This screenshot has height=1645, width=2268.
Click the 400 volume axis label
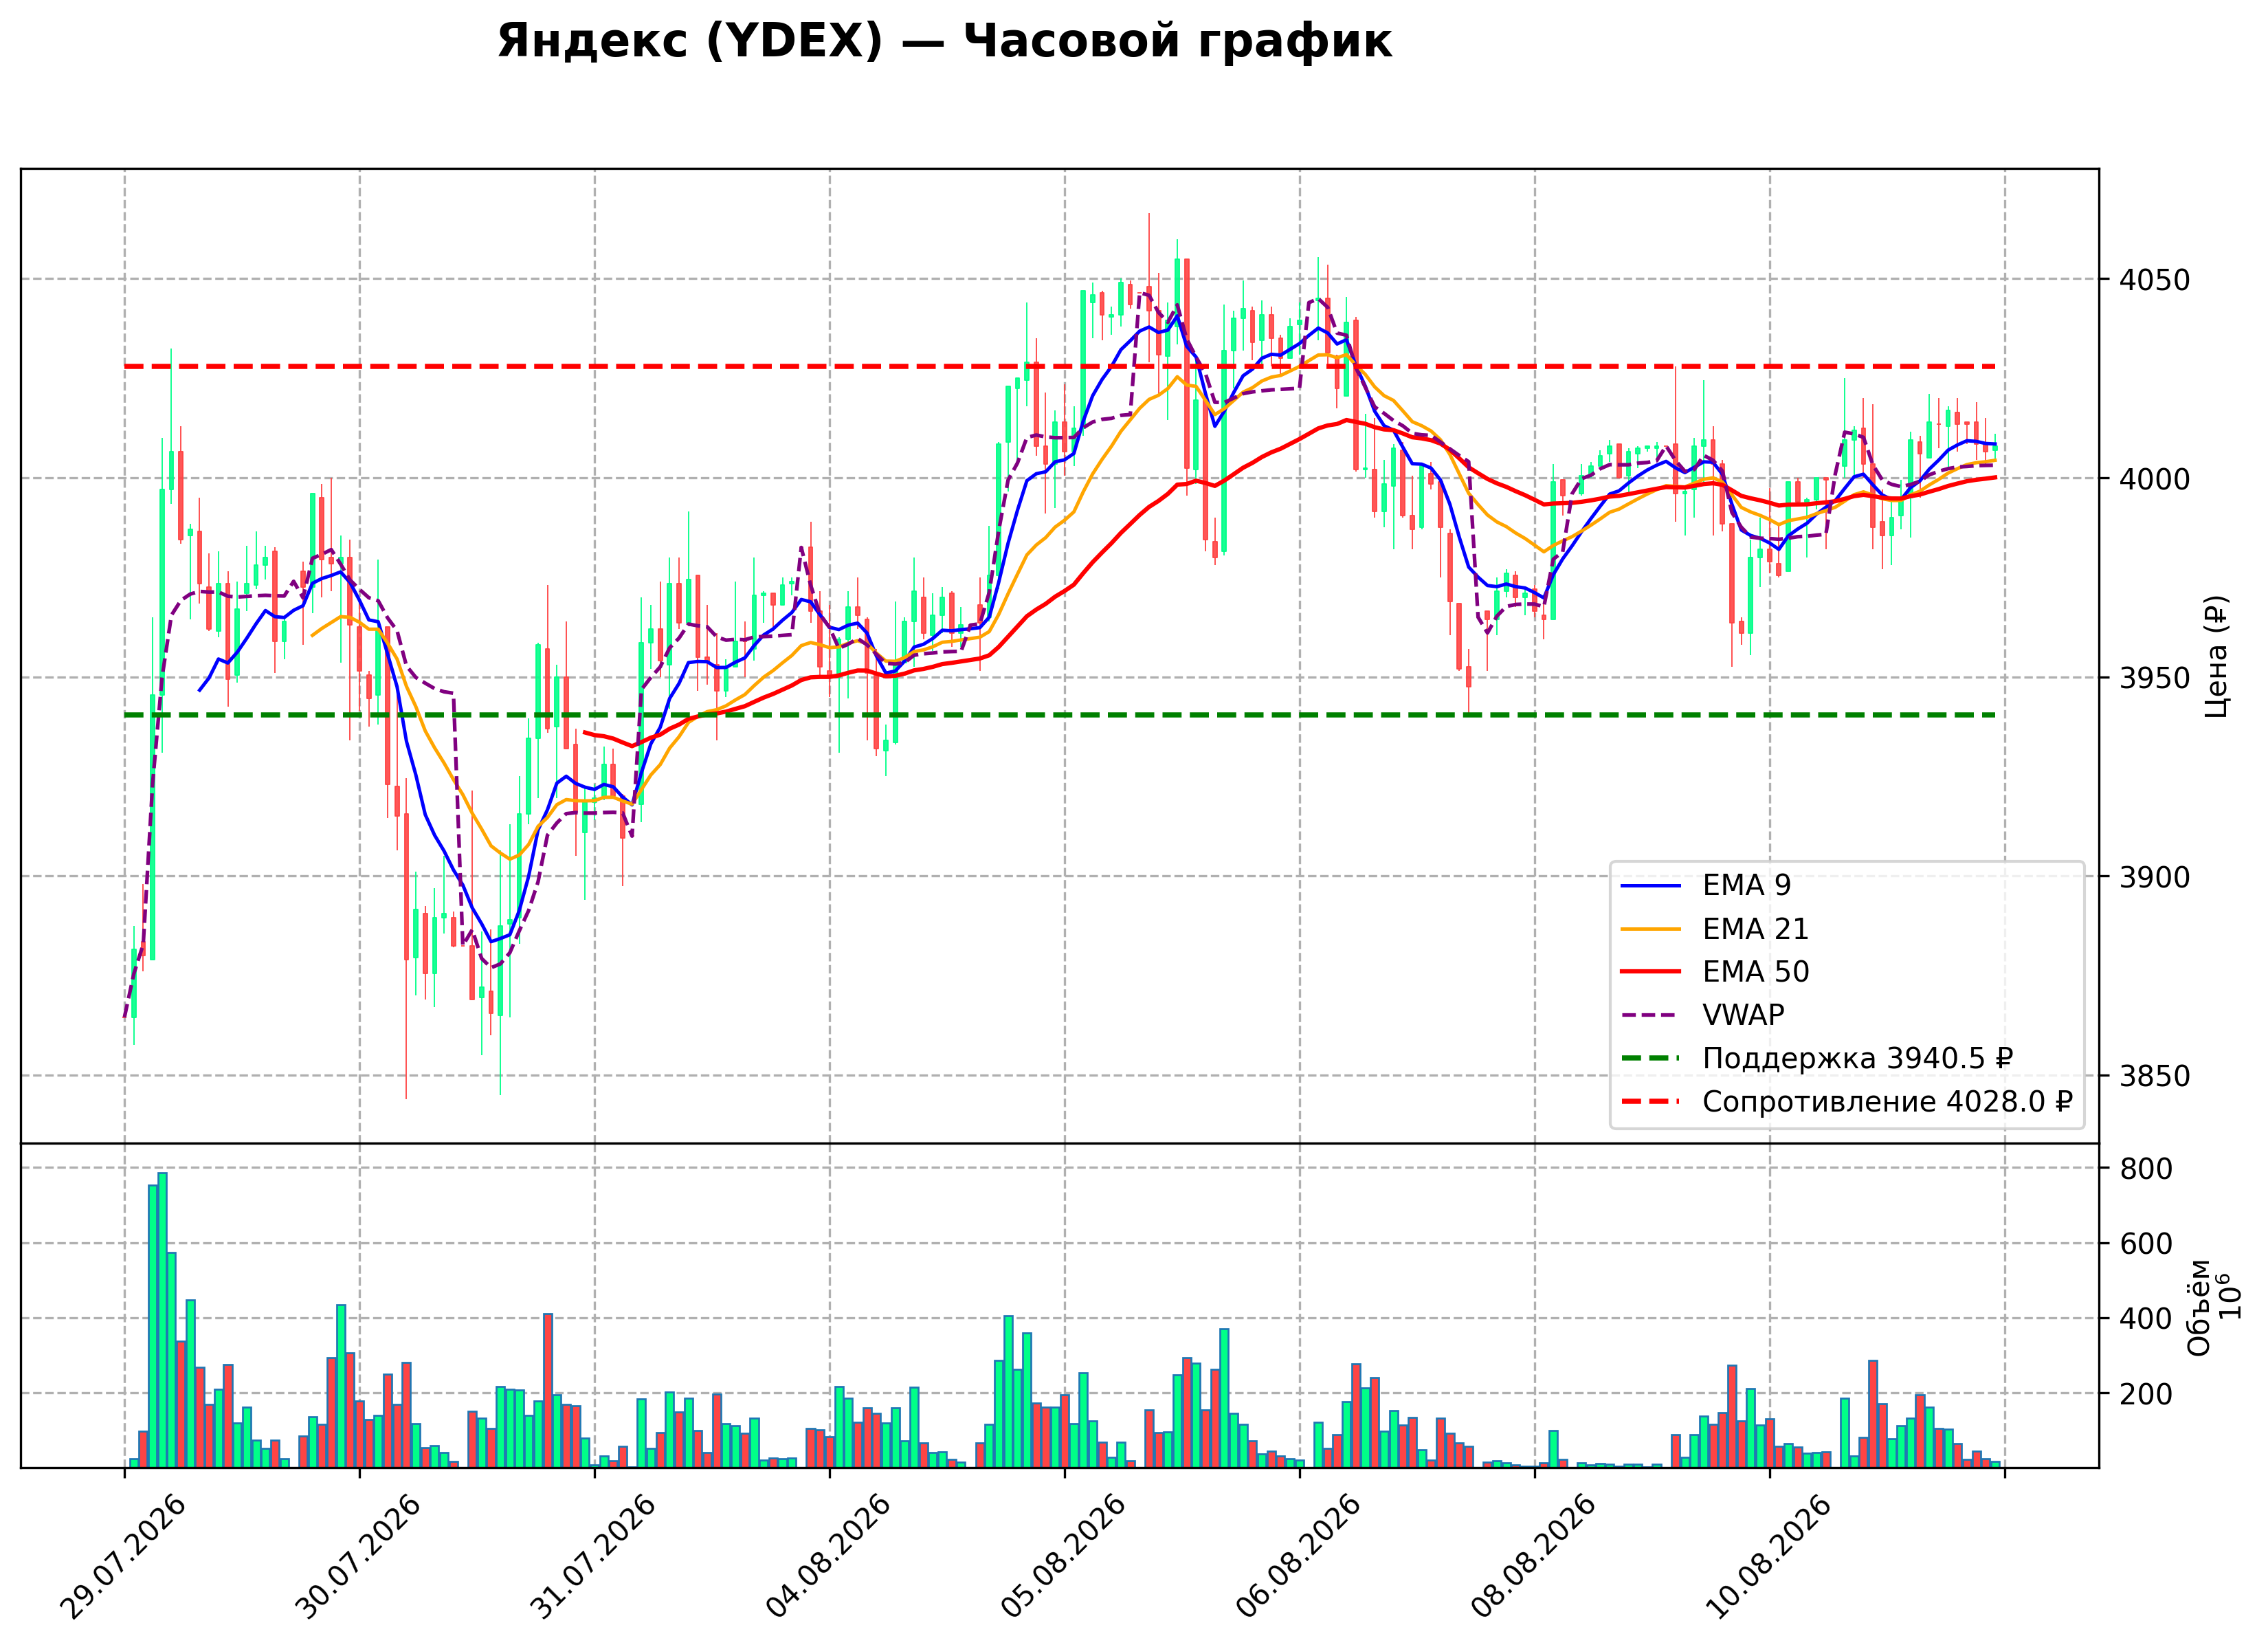pyautogui.click(x=2146, y=1319)
